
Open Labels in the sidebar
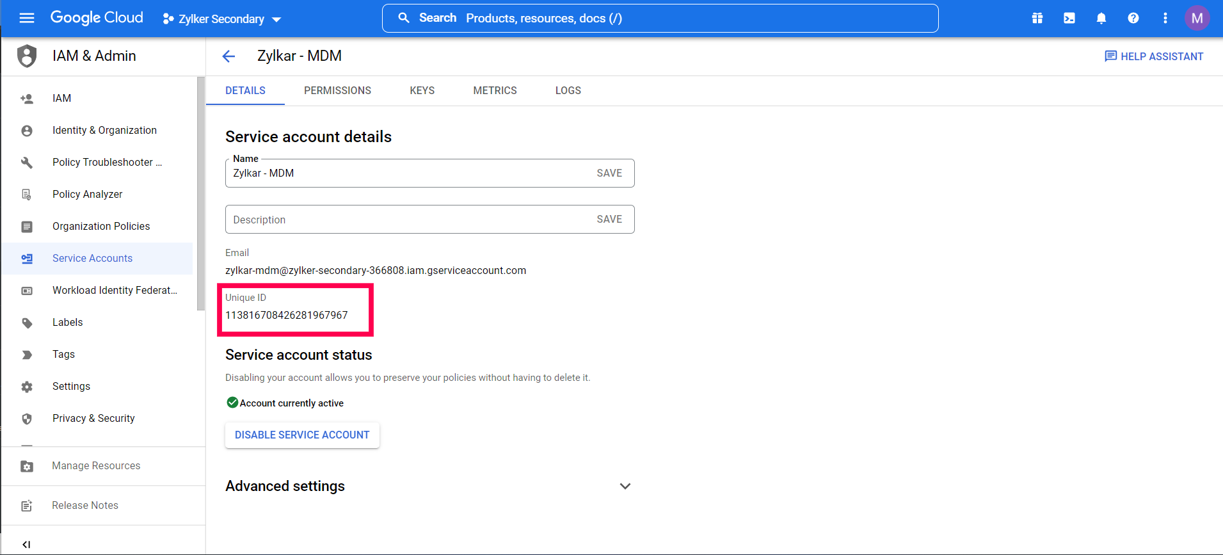(67, 322)
